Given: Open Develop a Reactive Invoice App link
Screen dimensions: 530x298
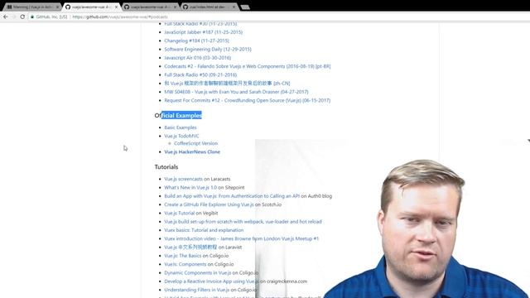Looking at the screenshot, I should (211, 281).
